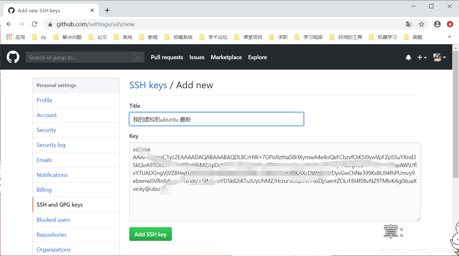The height and width of the screenshot is (256, 459).
Task: Open the 好用的工具 bookmark folder
Action: click(346, 37)
